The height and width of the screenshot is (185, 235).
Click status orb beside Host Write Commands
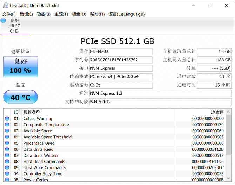point(7,167)
